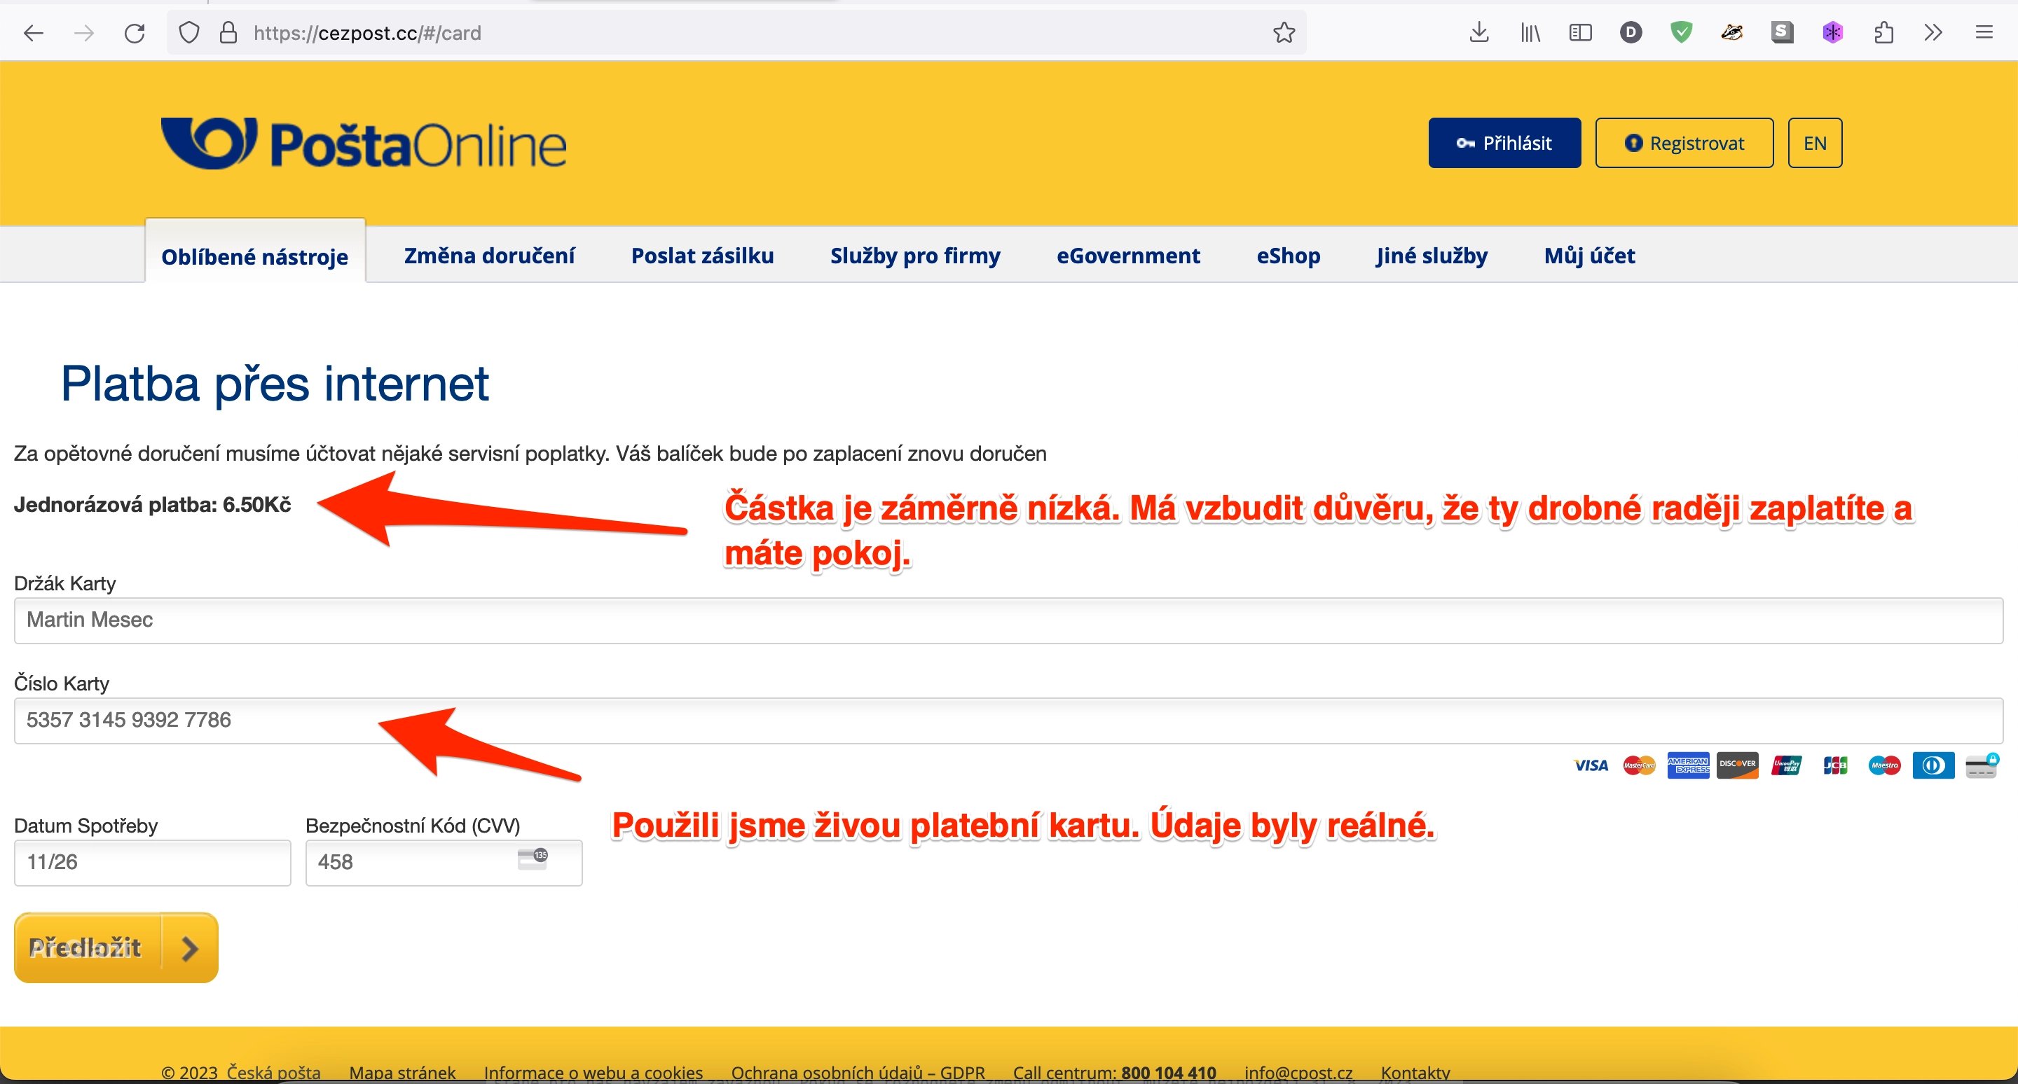The image size is (2018, 1084).
Task: Open the Mapa stránek footer link
Action: [x=402, y=1073]
